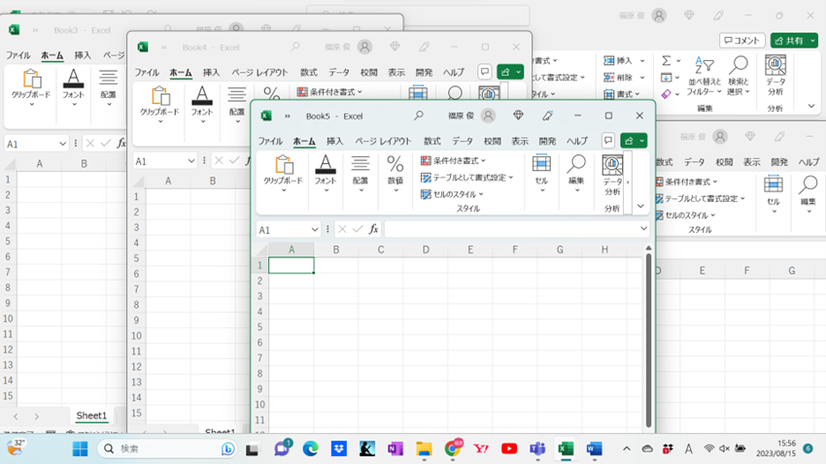Click AutoSum sigma icon in back window
The width and height of the screenshot is (826, 464).
667,60
